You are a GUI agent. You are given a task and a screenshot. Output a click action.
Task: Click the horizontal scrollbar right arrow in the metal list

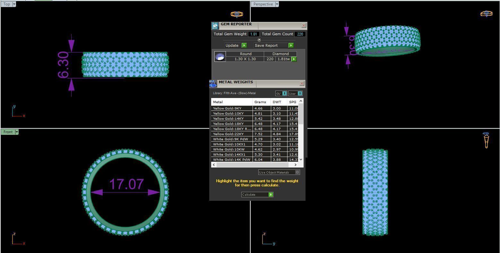[x=295, y=165]
